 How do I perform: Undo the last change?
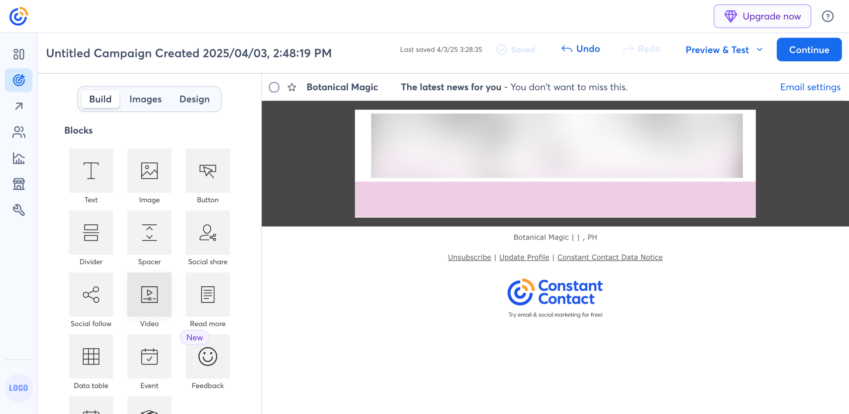pyautogui.click(x=580, y=49)
